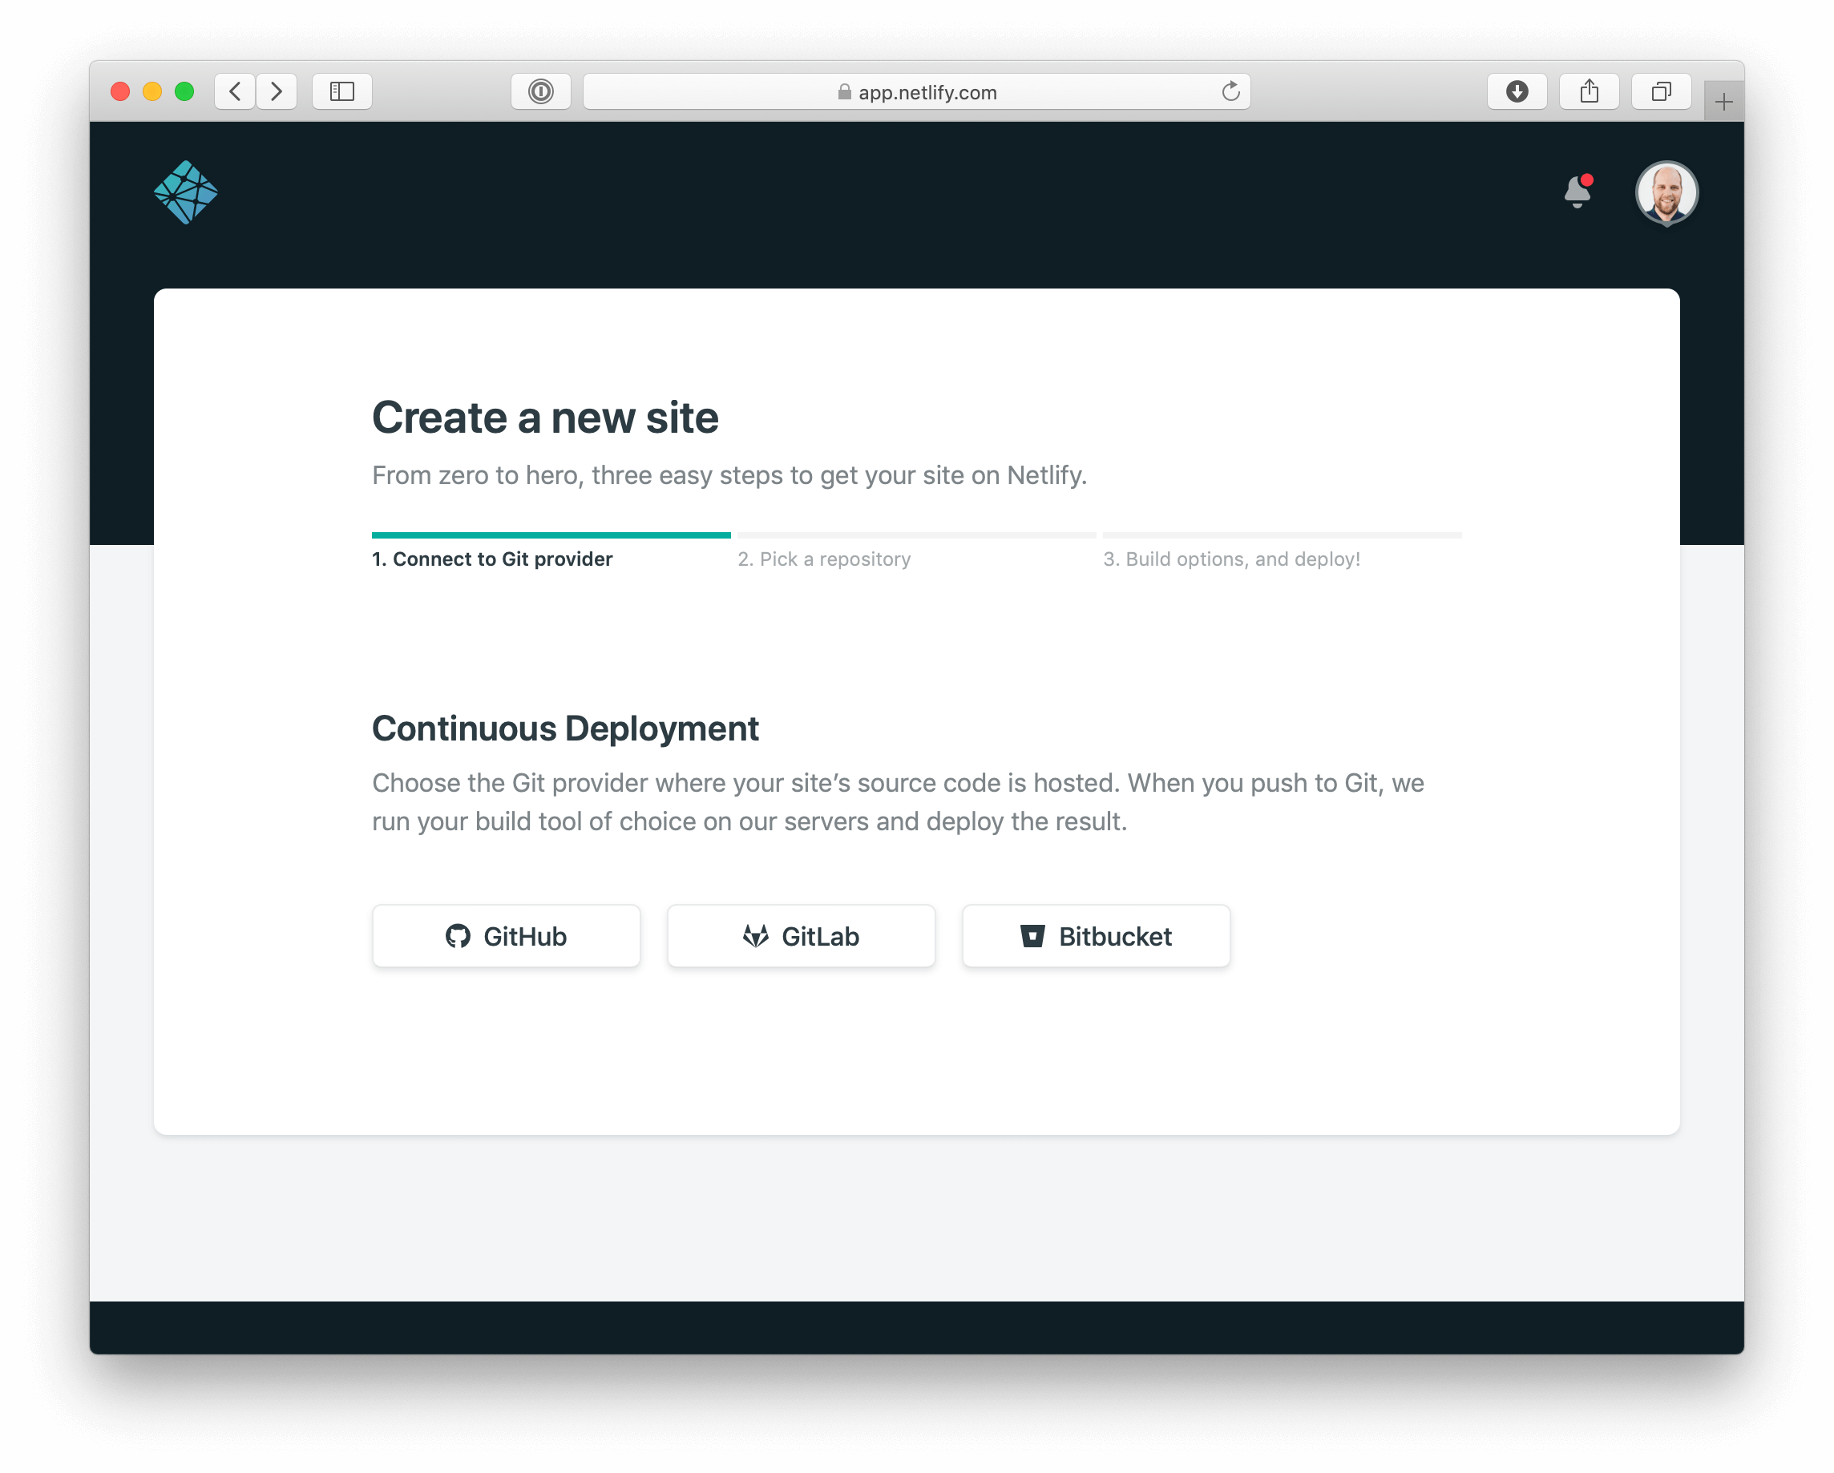
Task: Click the "Choose the Git provider" description paragraph
Action: 899,801
